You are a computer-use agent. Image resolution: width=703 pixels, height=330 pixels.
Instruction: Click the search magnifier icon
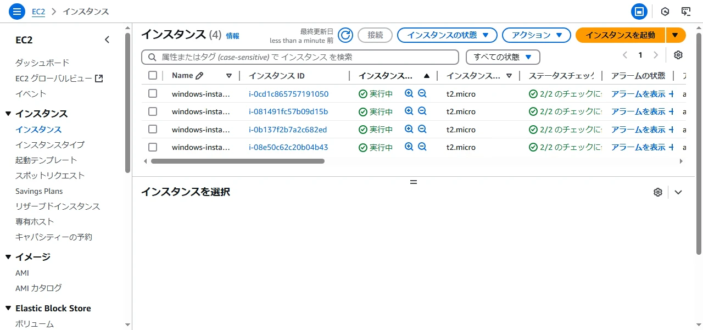click(x=152, y=57)
